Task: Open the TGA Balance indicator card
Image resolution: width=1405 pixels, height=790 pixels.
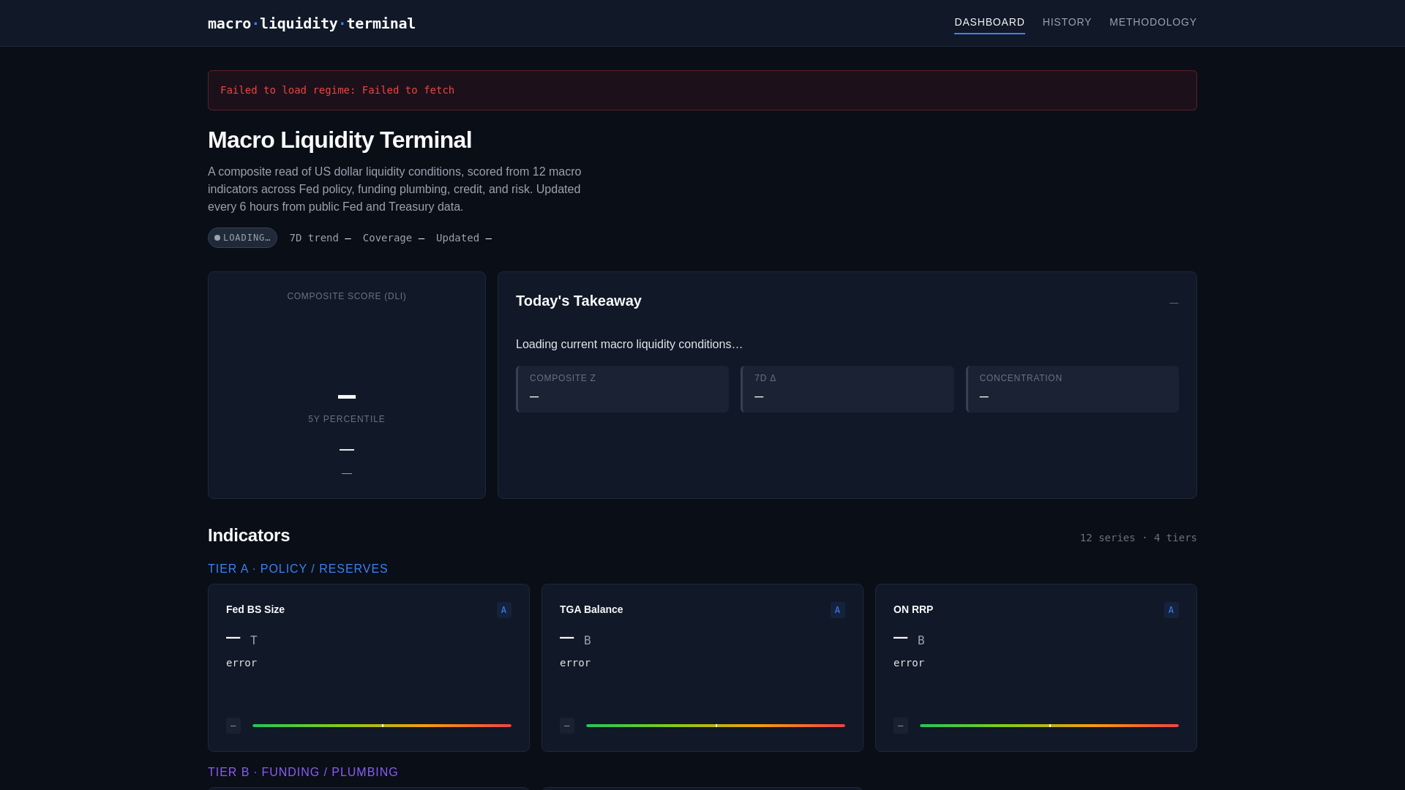Action: coord(702,668)
